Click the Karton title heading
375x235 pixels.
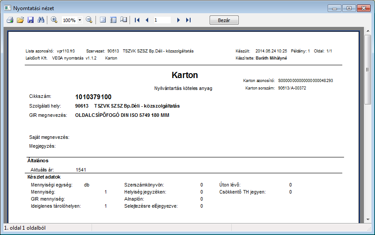point(185,75)
